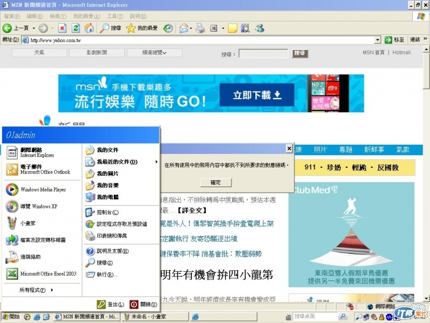Open Microsoft Office Outlook e-mail entry
The height and width of the screenshot is (323, 430).
41,169
